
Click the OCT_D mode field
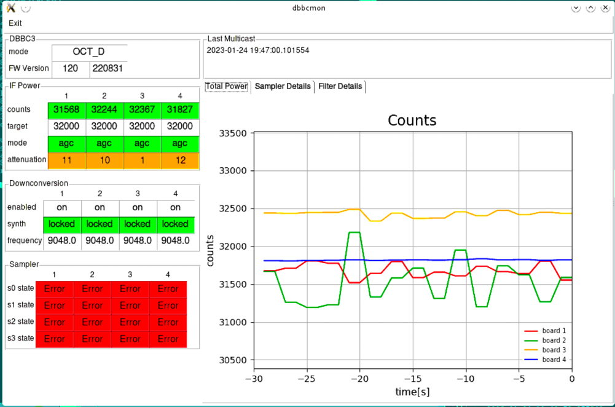pos(89,52)
